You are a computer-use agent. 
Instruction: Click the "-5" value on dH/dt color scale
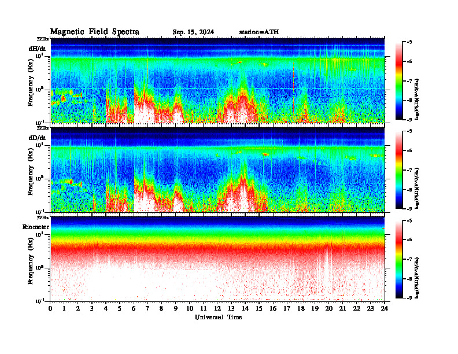pos(409,42)
